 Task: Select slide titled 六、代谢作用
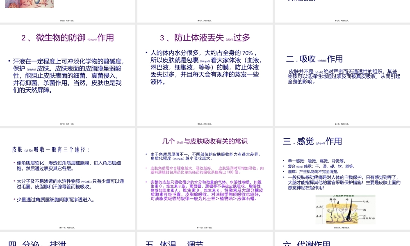click(x=341, y=240)
